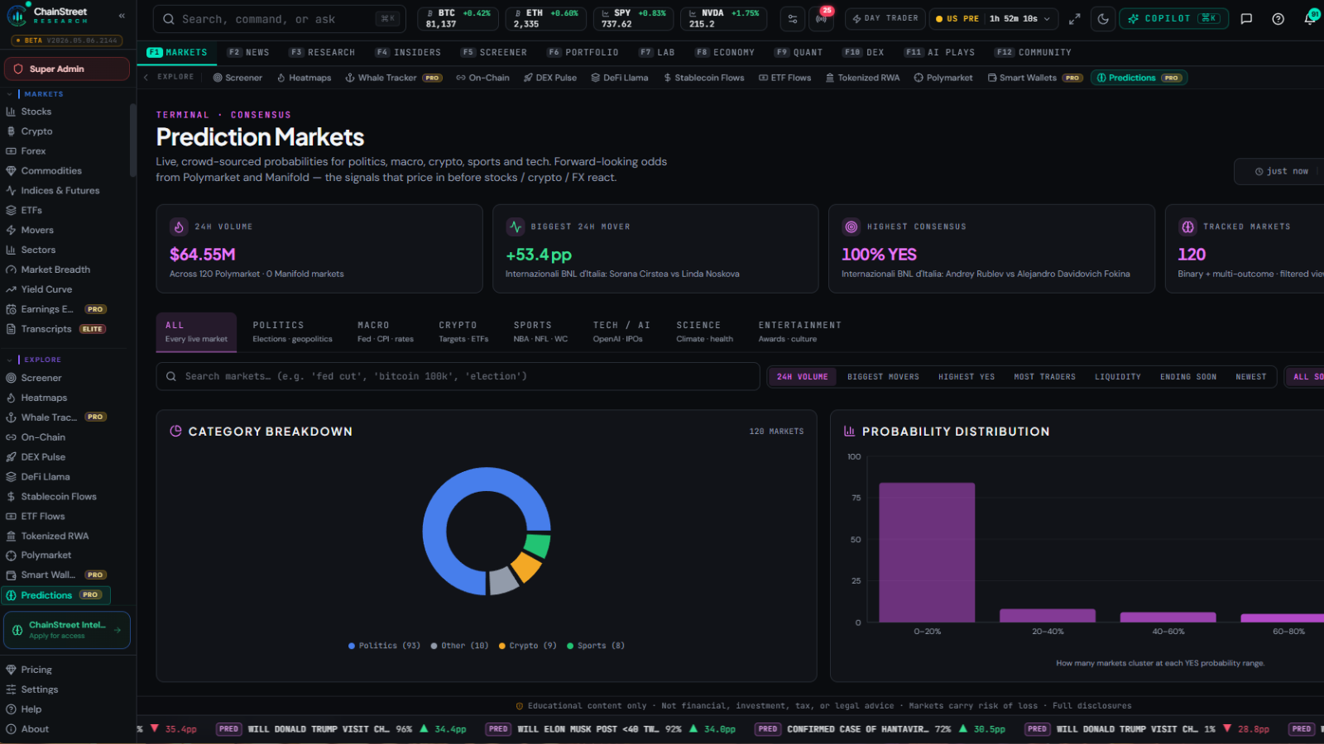1324x744 pixels.
Task: Open the Copilot assistant button
Action: pos(1173,19)
